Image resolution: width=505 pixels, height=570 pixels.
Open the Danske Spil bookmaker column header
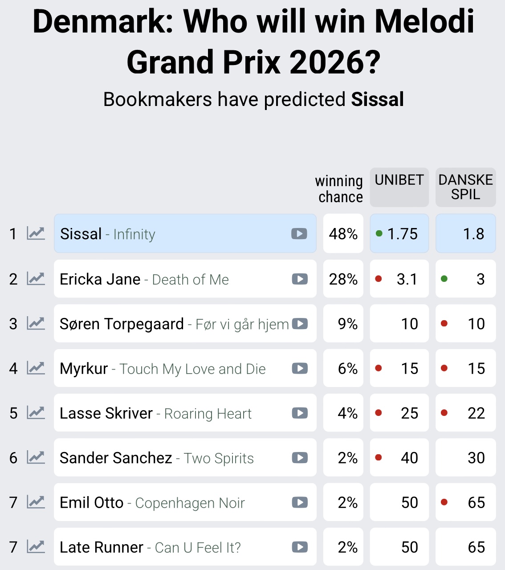coord(465,187)
